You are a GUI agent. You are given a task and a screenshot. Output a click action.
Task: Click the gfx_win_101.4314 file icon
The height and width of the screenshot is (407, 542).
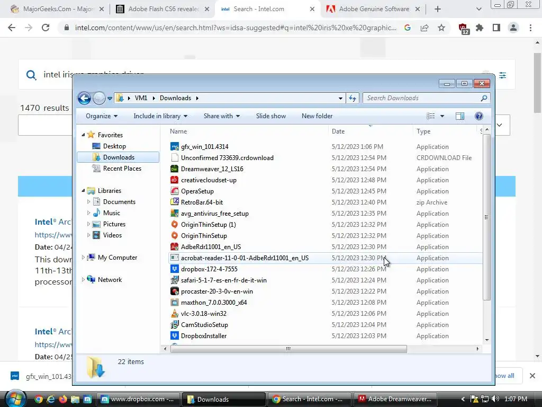[175, 146]
